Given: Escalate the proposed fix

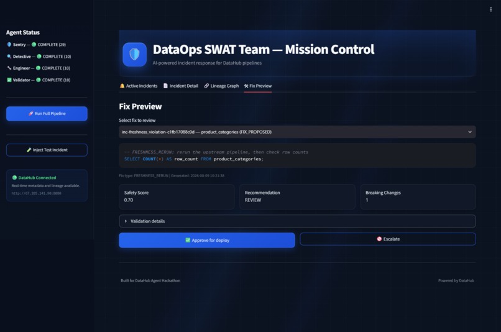Looking at the screenshot, I should [x=388, y=239].
